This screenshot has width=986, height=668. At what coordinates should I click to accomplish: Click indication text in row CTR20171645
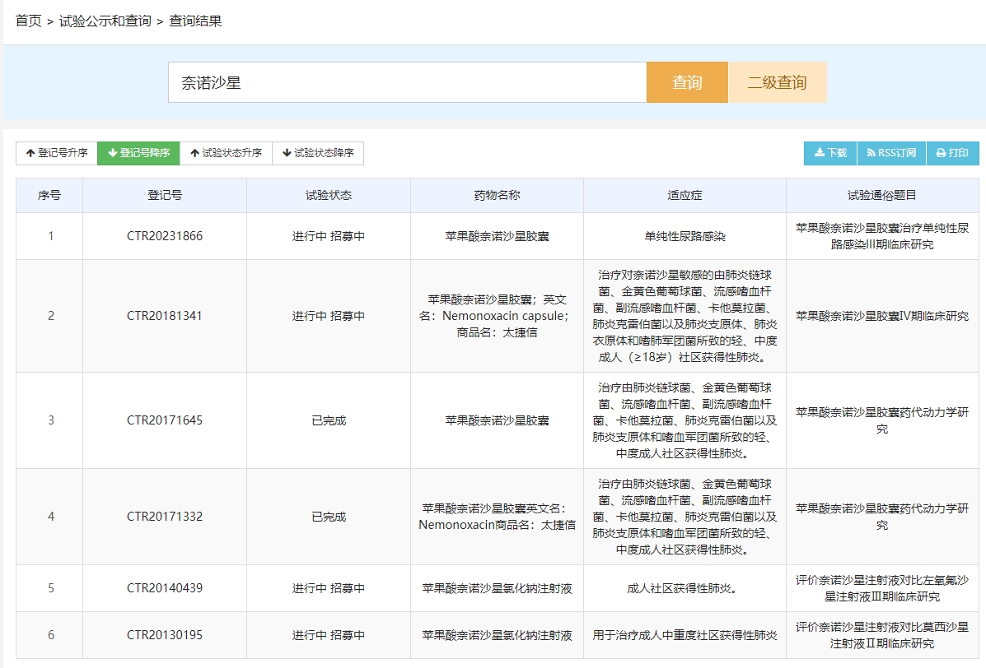click(x=685, y=420)
